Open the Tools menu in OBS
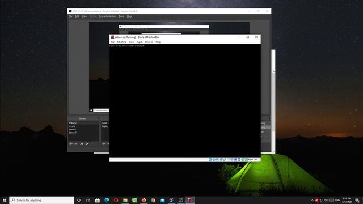 click(x=121, y=16)
